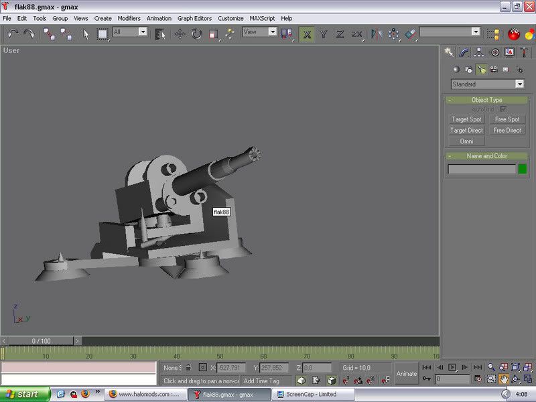Toggle the 3D Snap magnet
This screenshot has height=402, width=536.
346,380
